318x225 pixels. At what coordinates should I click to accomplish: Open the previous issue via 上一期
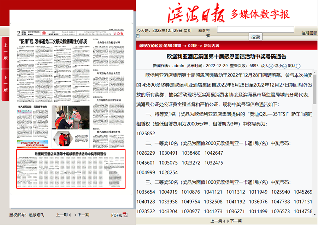pyautogui.click(x=63, y=215)
